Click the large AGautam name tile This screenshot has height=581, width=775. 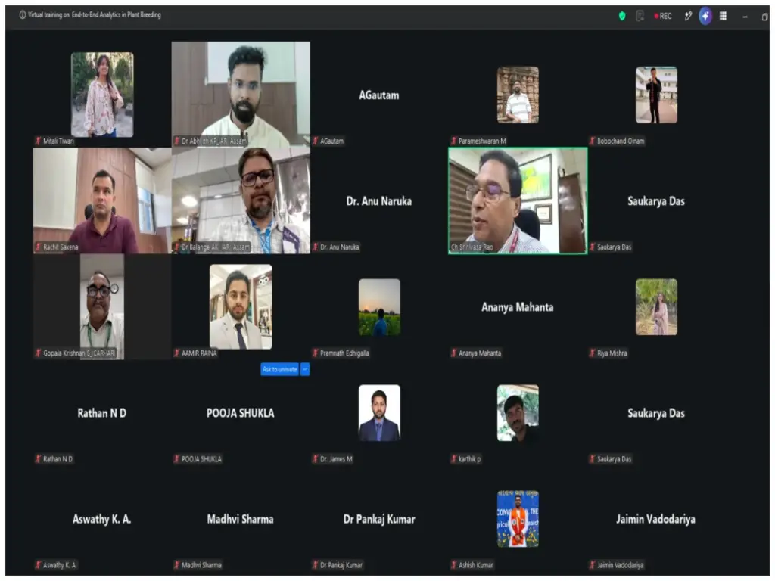point(379,95)
